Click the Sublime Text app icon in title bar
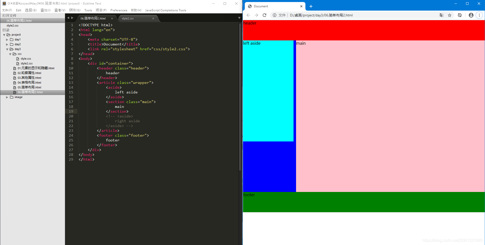The height and width of the screenshot is (245, 485). (4, 4)
